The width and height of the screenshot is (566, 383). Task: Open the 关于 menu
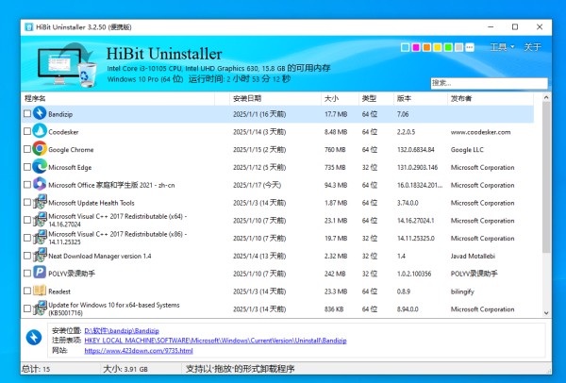coord(532,47)
